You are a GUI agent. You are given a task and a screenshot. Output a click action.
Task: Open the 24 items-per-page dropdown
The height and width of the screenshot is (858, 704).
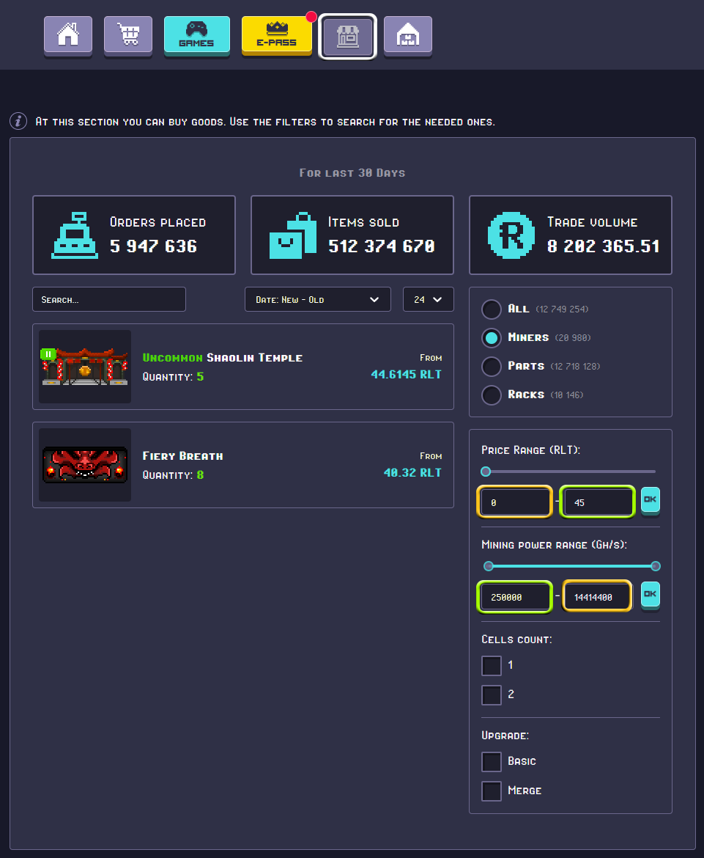point(428,299)
